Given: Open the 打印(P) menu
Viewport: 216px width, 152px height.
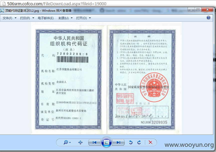Looking at the screenshot, I should [25, 18].
